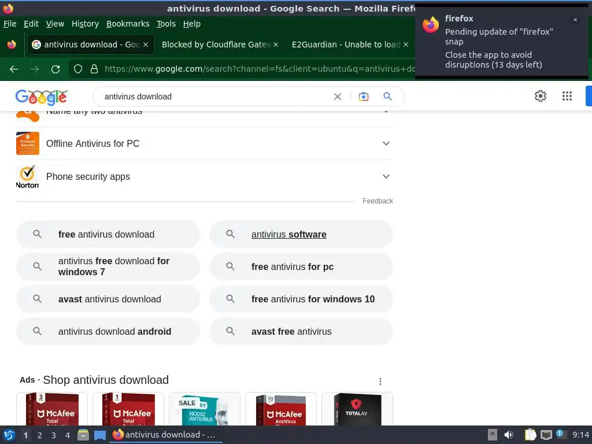
Task: Click the Feedback link
Action: coord(378,201)
